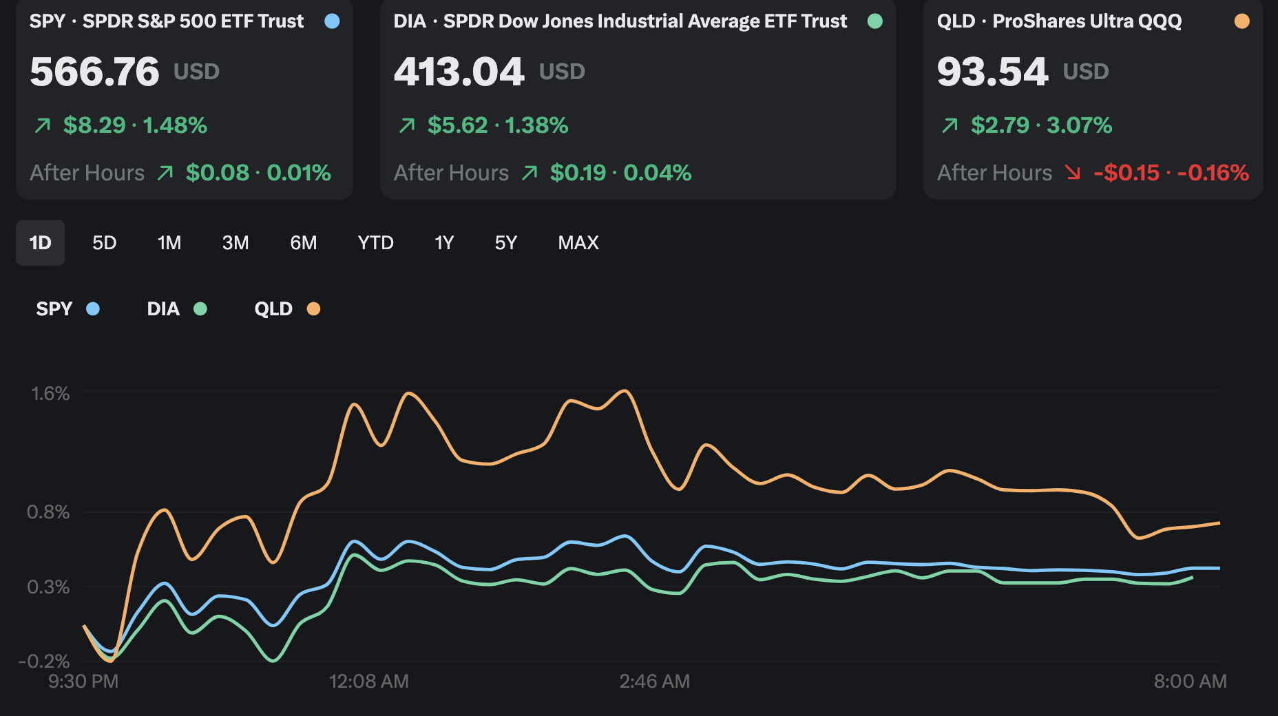This screenshot has height=716, width=1278.
Task: Open SPY SPDR S&P 500 ETF Trust title
Action: [x=167, y=21]
